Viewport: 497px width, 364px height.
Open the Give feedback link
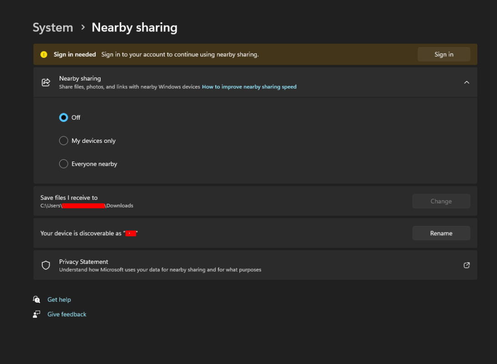pos(67,314)
